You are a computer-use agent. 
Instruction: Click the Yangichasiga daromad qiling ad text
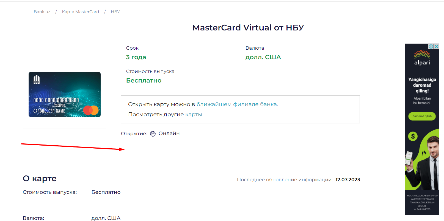[x=422, y=85]
